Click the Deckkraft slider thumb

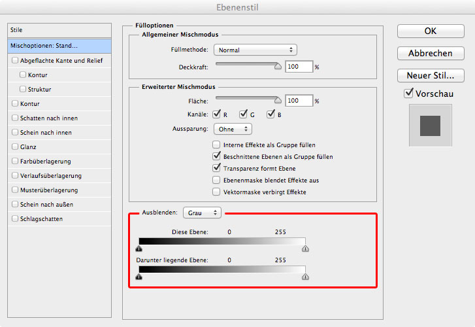tap(278, 65)
